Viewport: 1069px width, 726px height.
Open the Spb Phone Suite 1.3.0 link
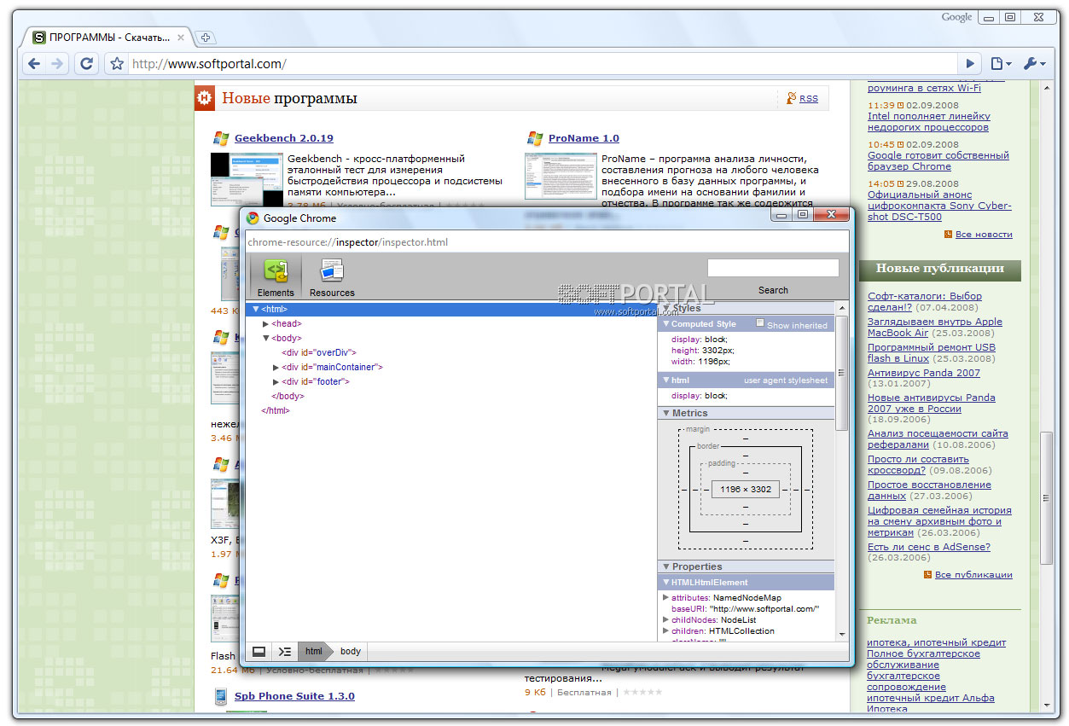pyautogui.click(x=294, y=696)
